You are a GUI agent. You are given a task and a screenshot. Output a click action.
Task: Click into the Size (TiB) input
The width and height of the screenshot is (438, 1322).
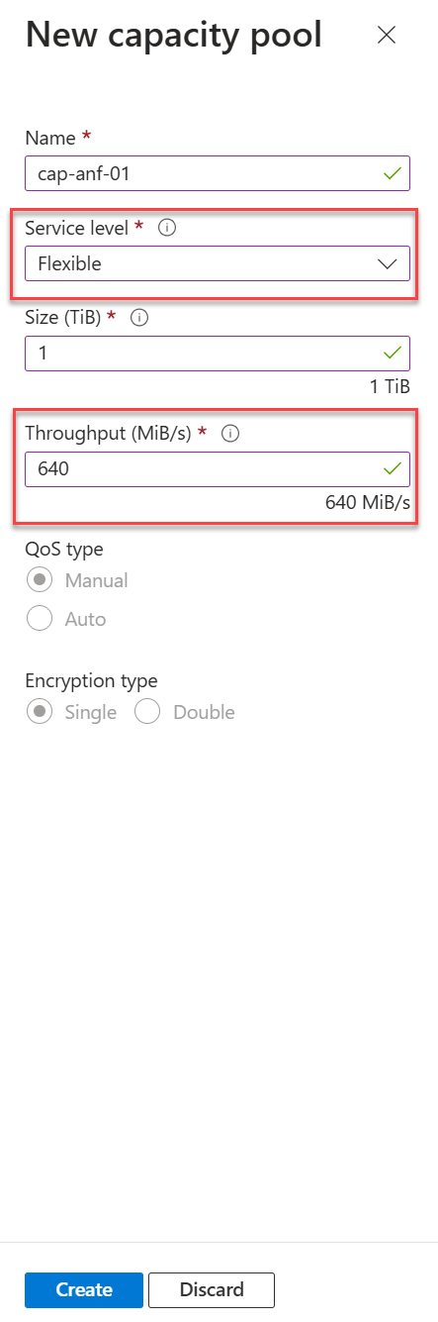(x=218, y=353)
